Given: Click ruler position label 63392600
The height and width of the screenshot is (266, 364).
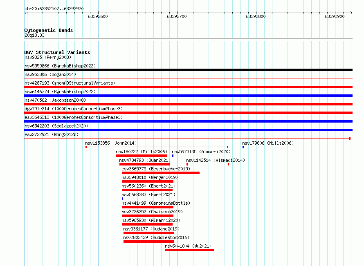Looking at the screenshot, I should [x=98, y=16].
